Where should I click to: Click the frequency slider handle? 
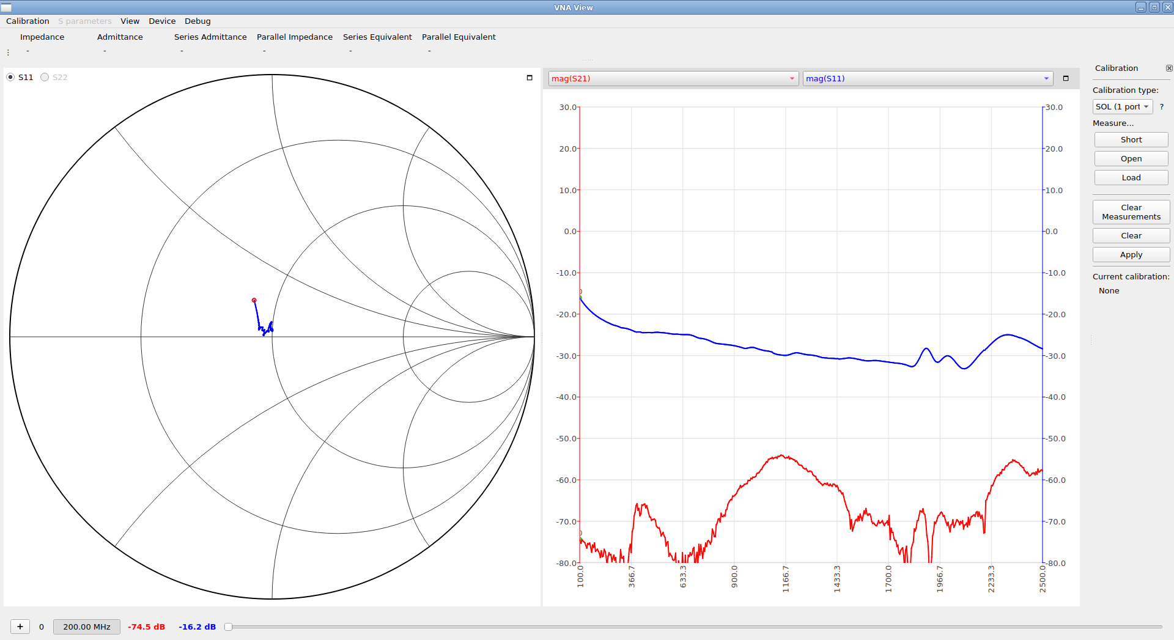228,627
